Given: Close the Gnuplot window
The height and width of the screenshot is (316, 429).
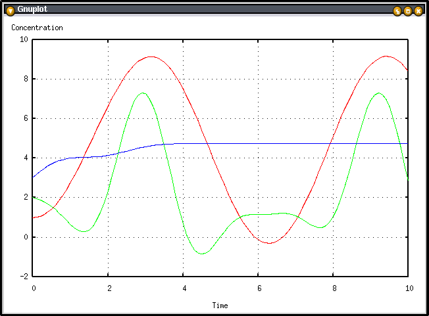Looking at the screenshot, I should [x=418, y=11].
